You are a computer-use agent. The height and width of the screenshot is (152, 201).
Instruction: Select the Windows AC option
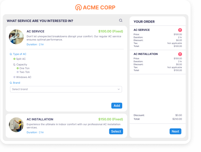[x=14, y=77]
